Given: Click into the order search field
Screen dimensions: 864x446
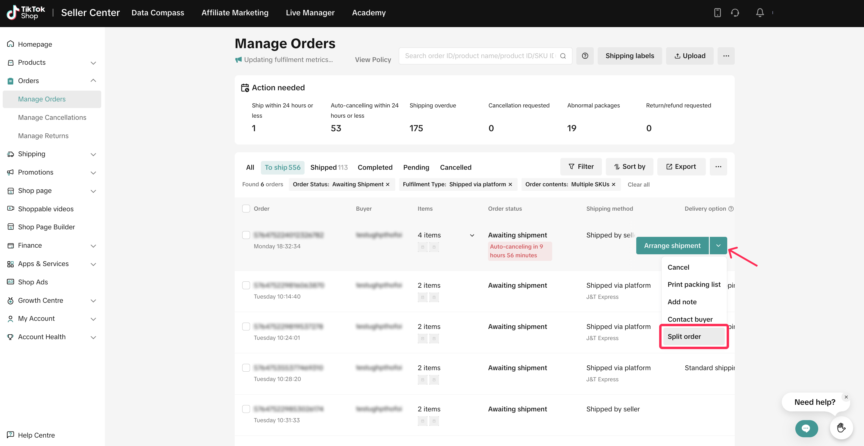Looking at the screenshot, I should (480, 56).
